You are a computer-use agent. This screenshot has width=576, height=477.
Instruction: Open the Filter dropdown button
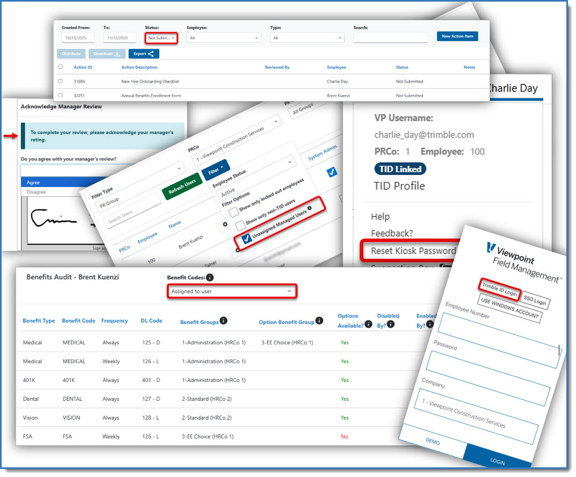tap(216, 170)
